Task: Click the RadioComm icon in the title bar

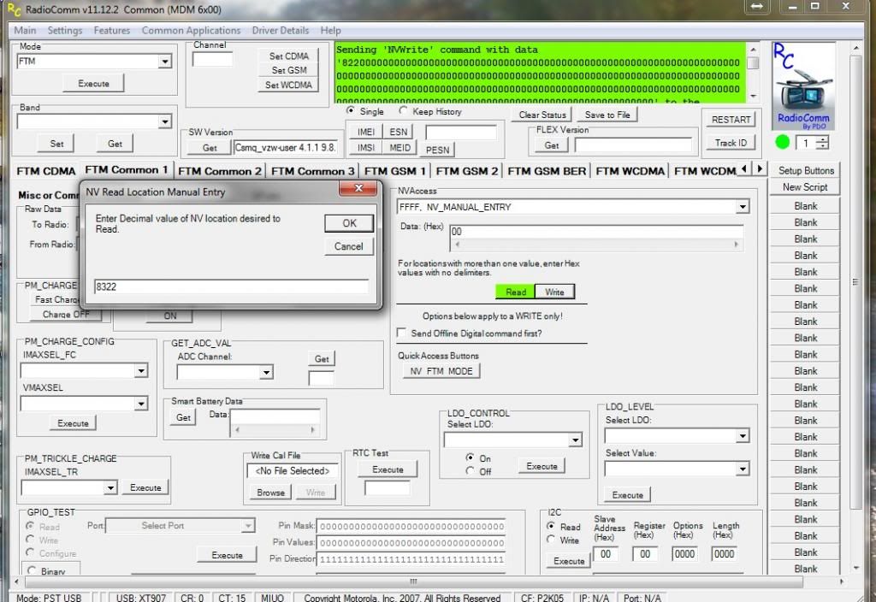Action: (14, 9)
